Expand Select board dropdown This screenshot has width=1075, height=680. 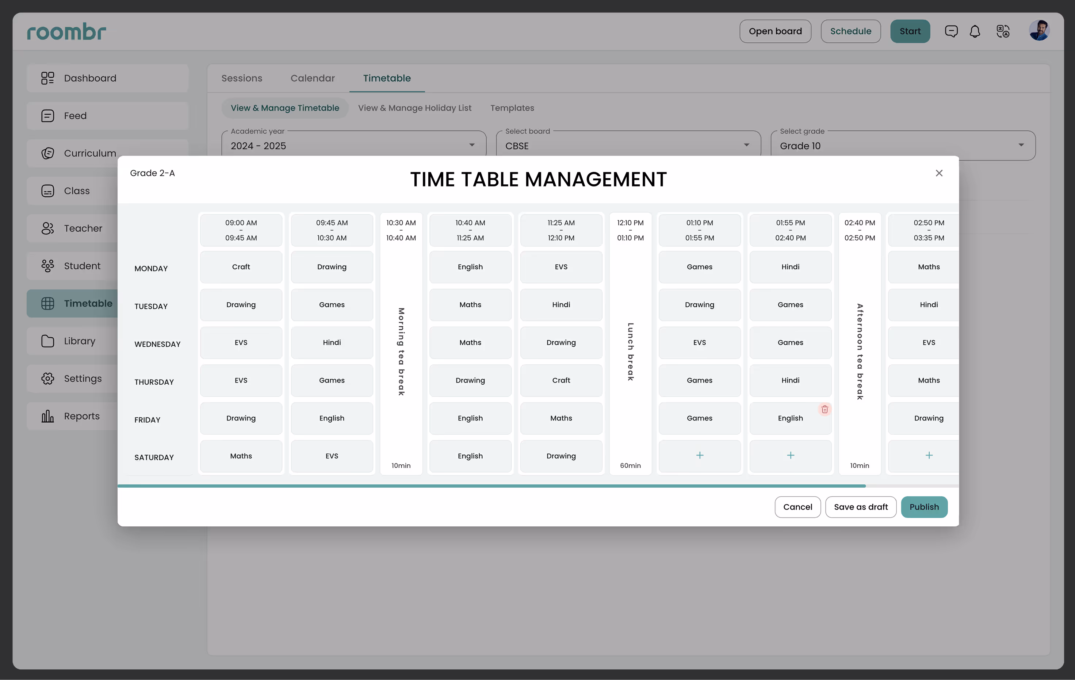pyautogui.click(x=746, y=146)
